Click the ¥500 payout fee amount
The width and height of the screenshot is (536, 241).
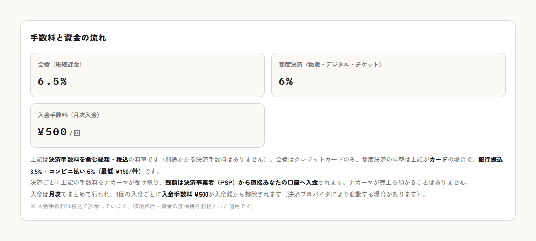click(x=52, y=132)
